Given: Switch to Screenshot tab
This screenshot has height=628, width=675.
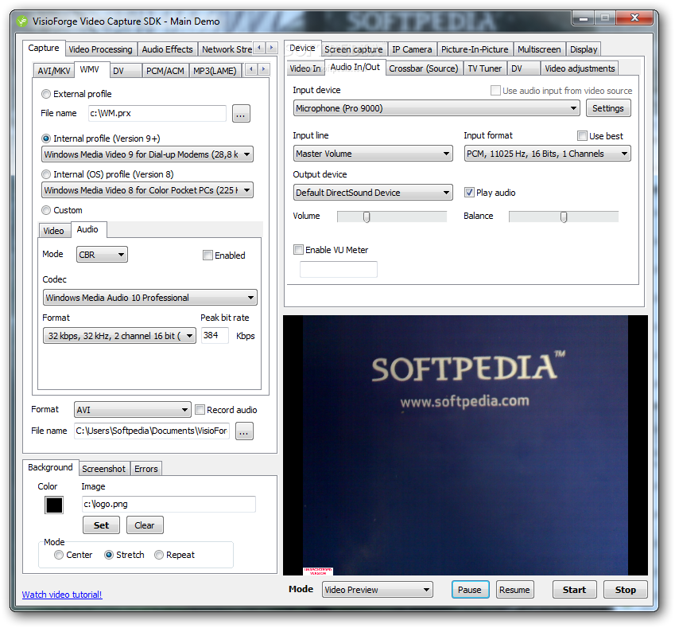Looking at the screenshot, I should click(103, 469).
